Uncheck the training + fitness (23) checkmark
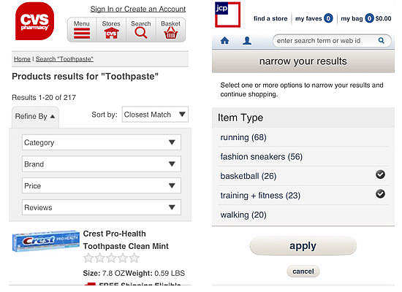 click(380, 193)
